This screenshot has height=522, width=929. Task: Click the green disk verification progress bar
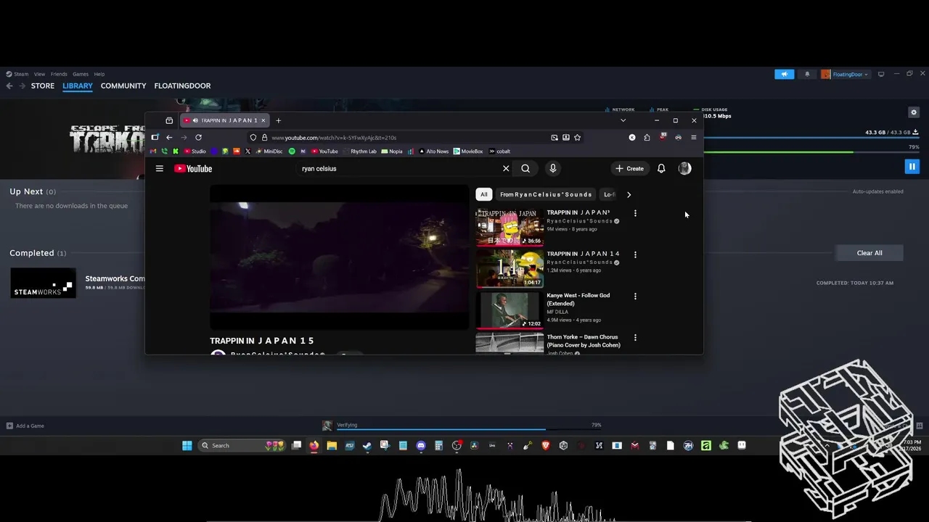pos(811,152)
